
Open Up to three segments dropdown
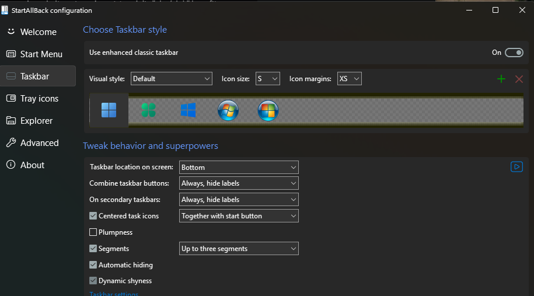239,249
